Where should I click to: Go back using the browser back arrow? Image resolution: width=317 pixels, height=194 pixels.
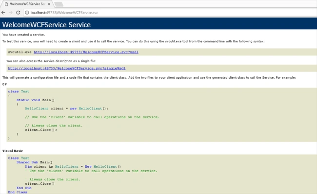coord(3,13)
